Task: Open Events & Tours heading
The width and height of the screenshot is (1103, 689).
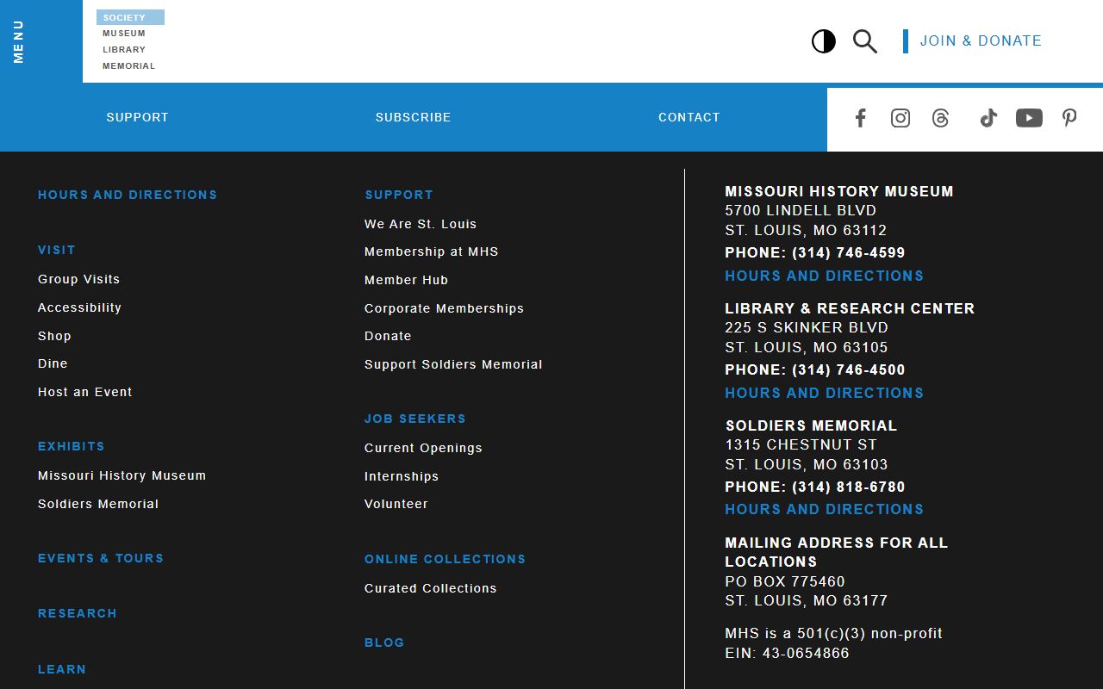Action: pos(101,558)
